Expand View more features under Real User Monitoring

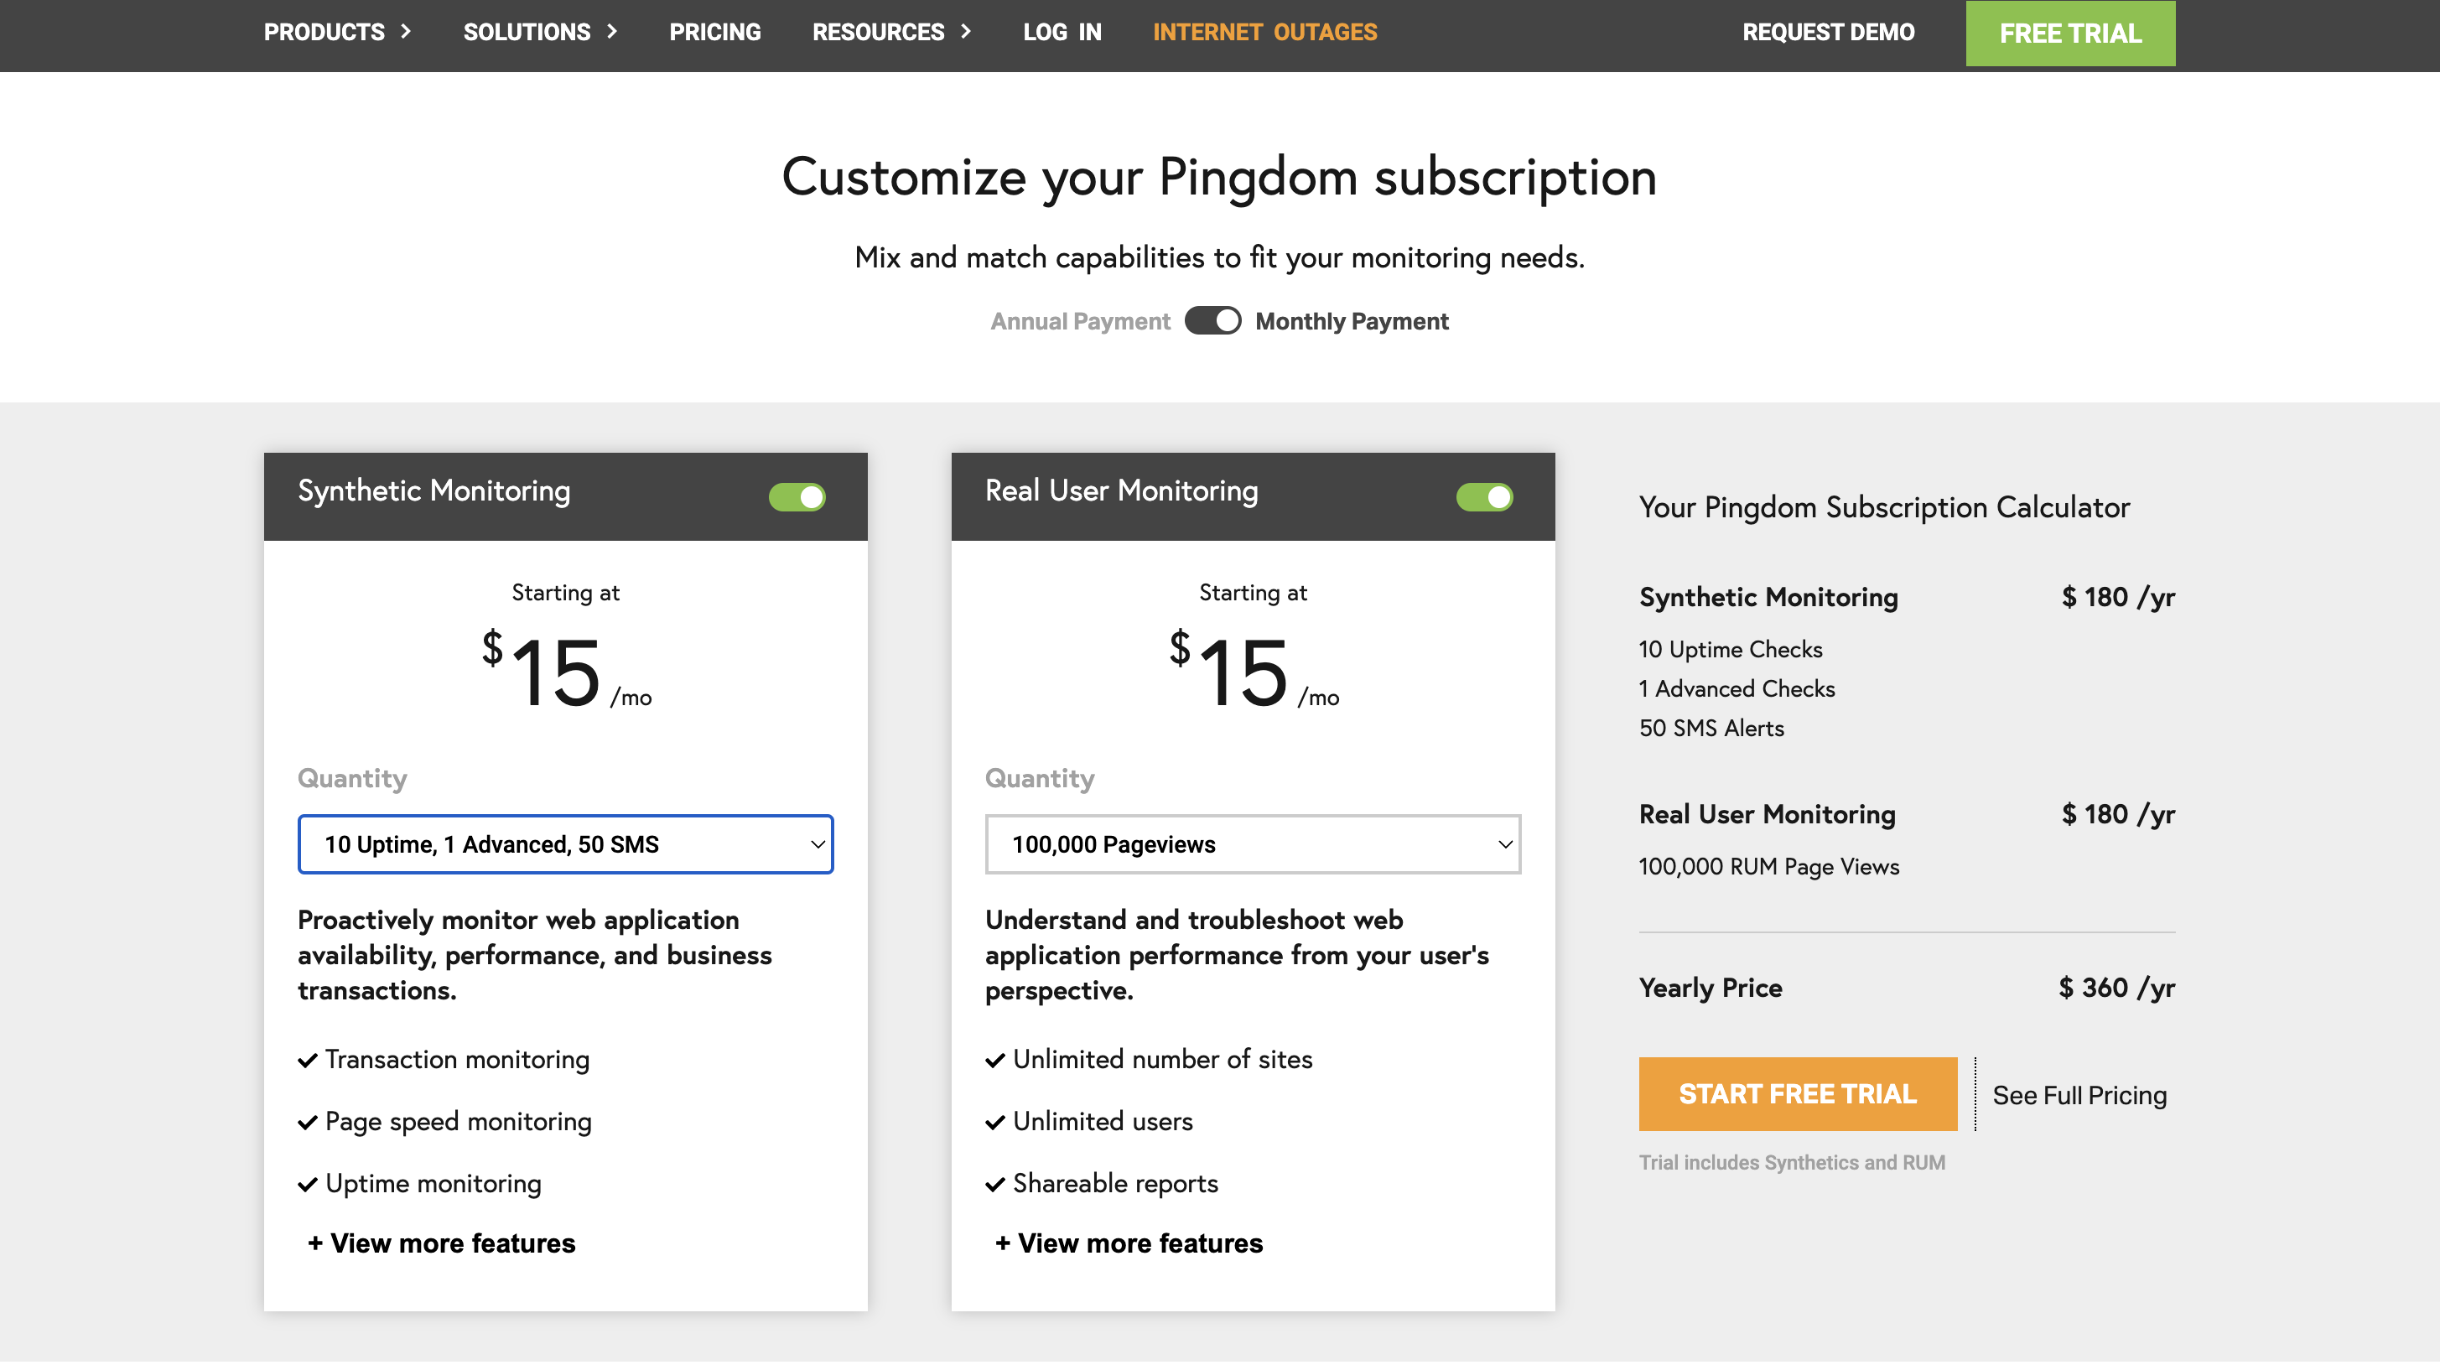point(1129,1243)
